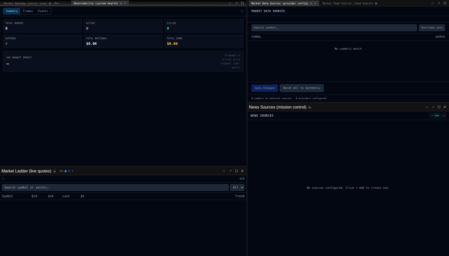Click the FILLED orders summary card

[x=204, y=26]
